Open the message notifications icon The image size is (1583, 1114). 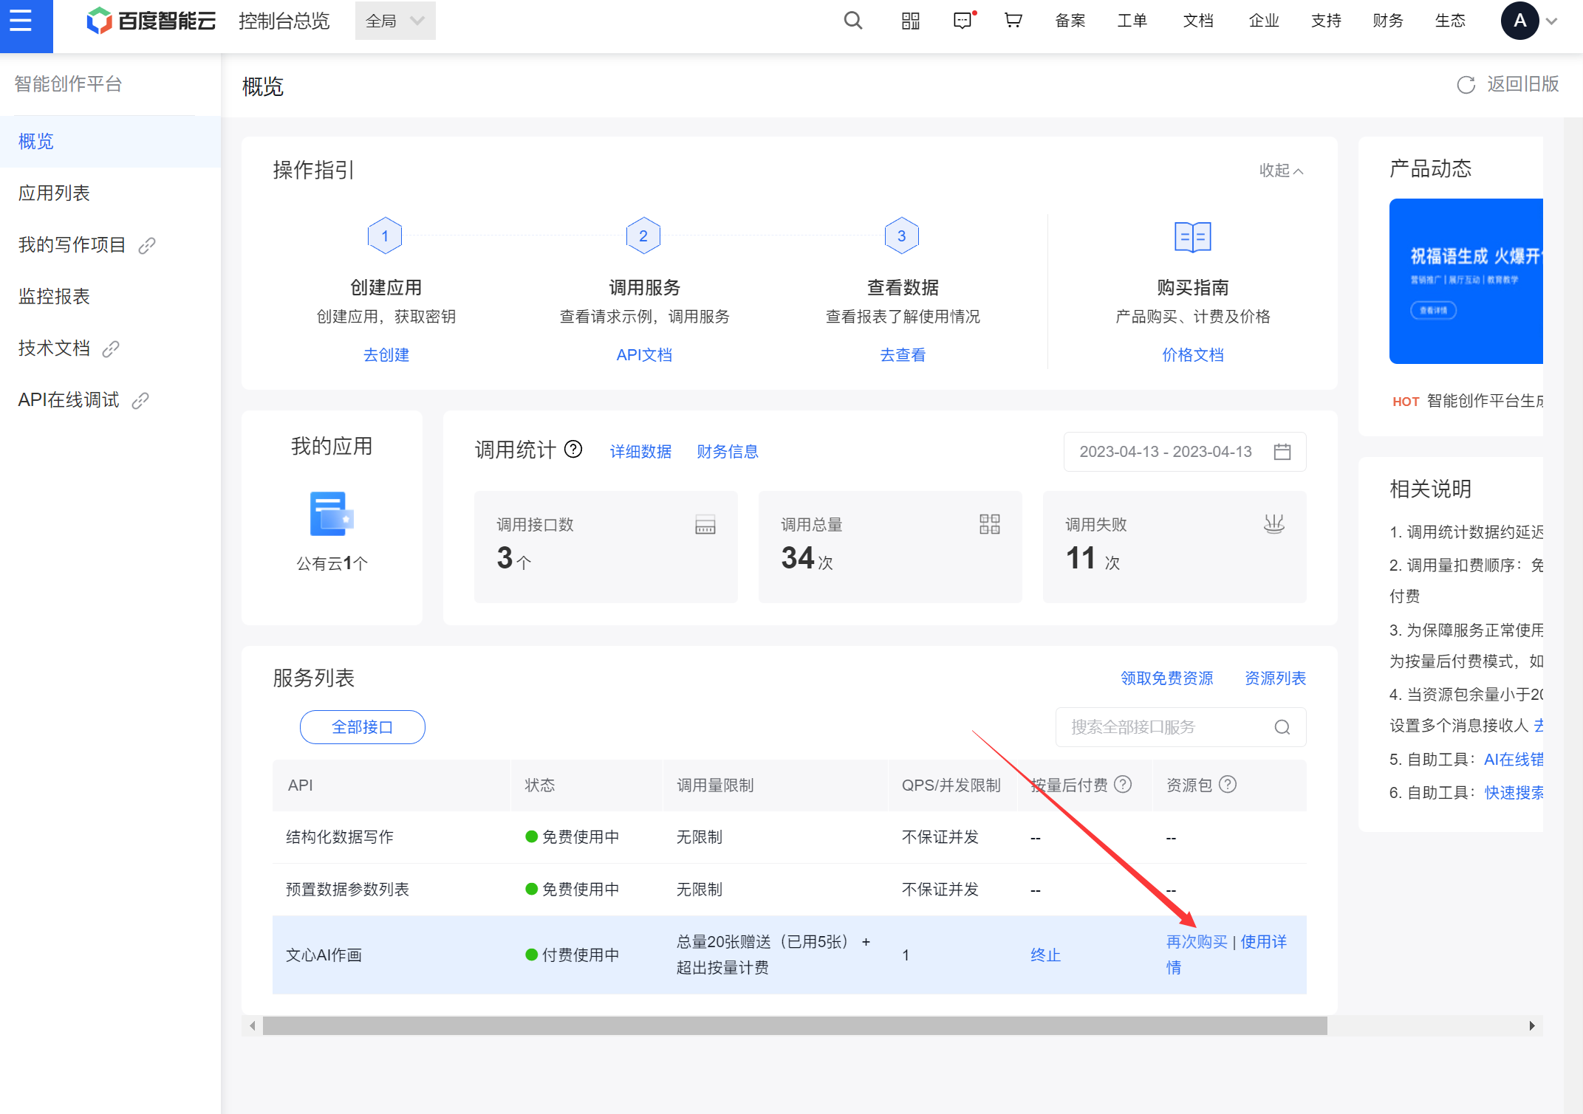pyautogui.click(x=963, y=21)
